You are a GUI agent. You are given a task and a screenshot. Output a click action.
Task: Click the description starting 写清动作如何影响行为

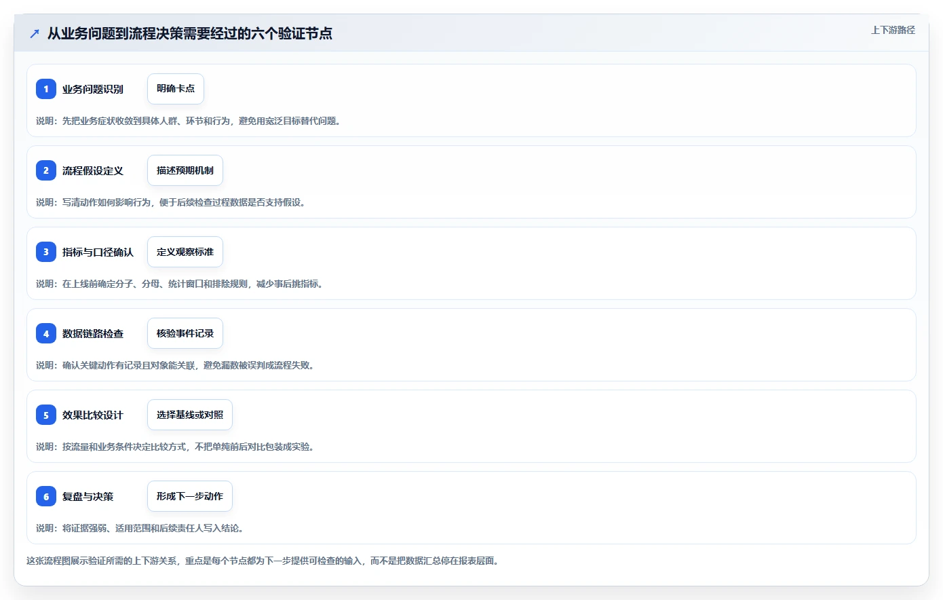pyautogui.click(x=172, y=202)
